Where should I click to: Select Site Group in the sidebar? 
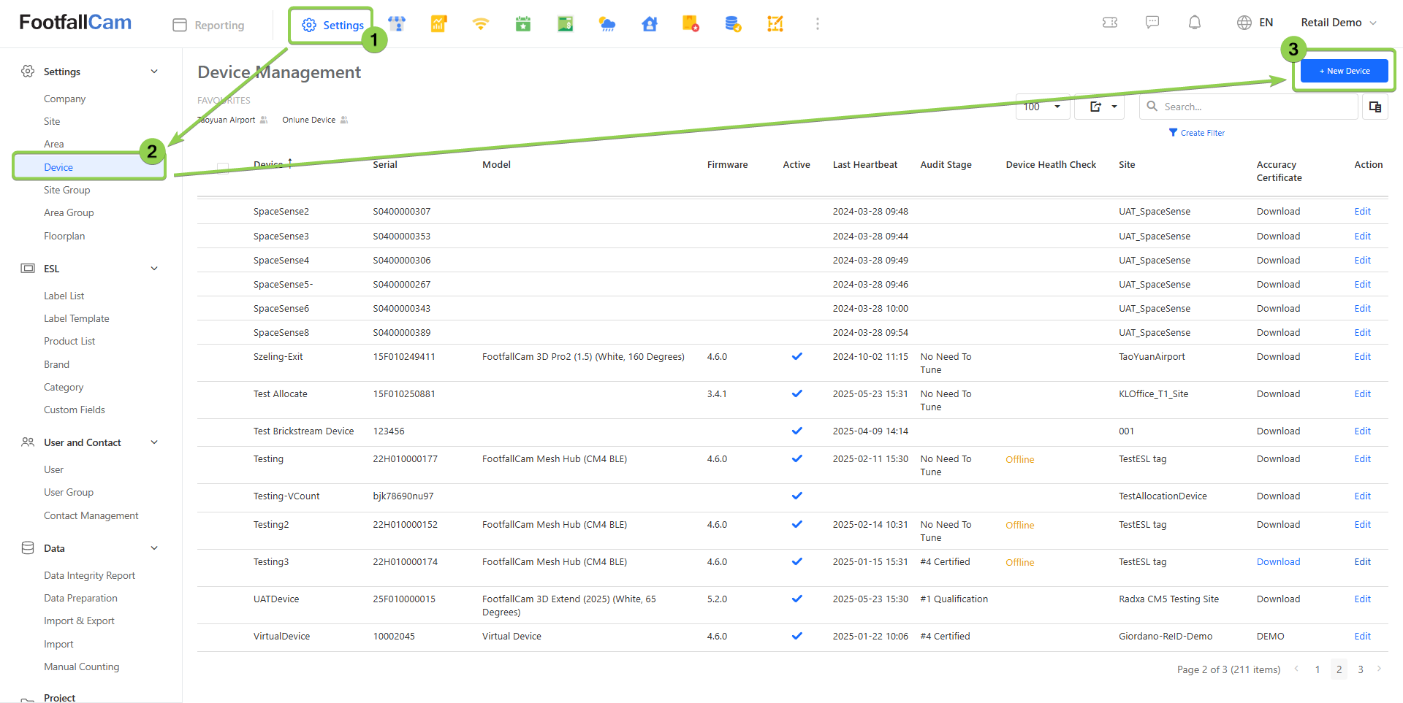point(66,190)
